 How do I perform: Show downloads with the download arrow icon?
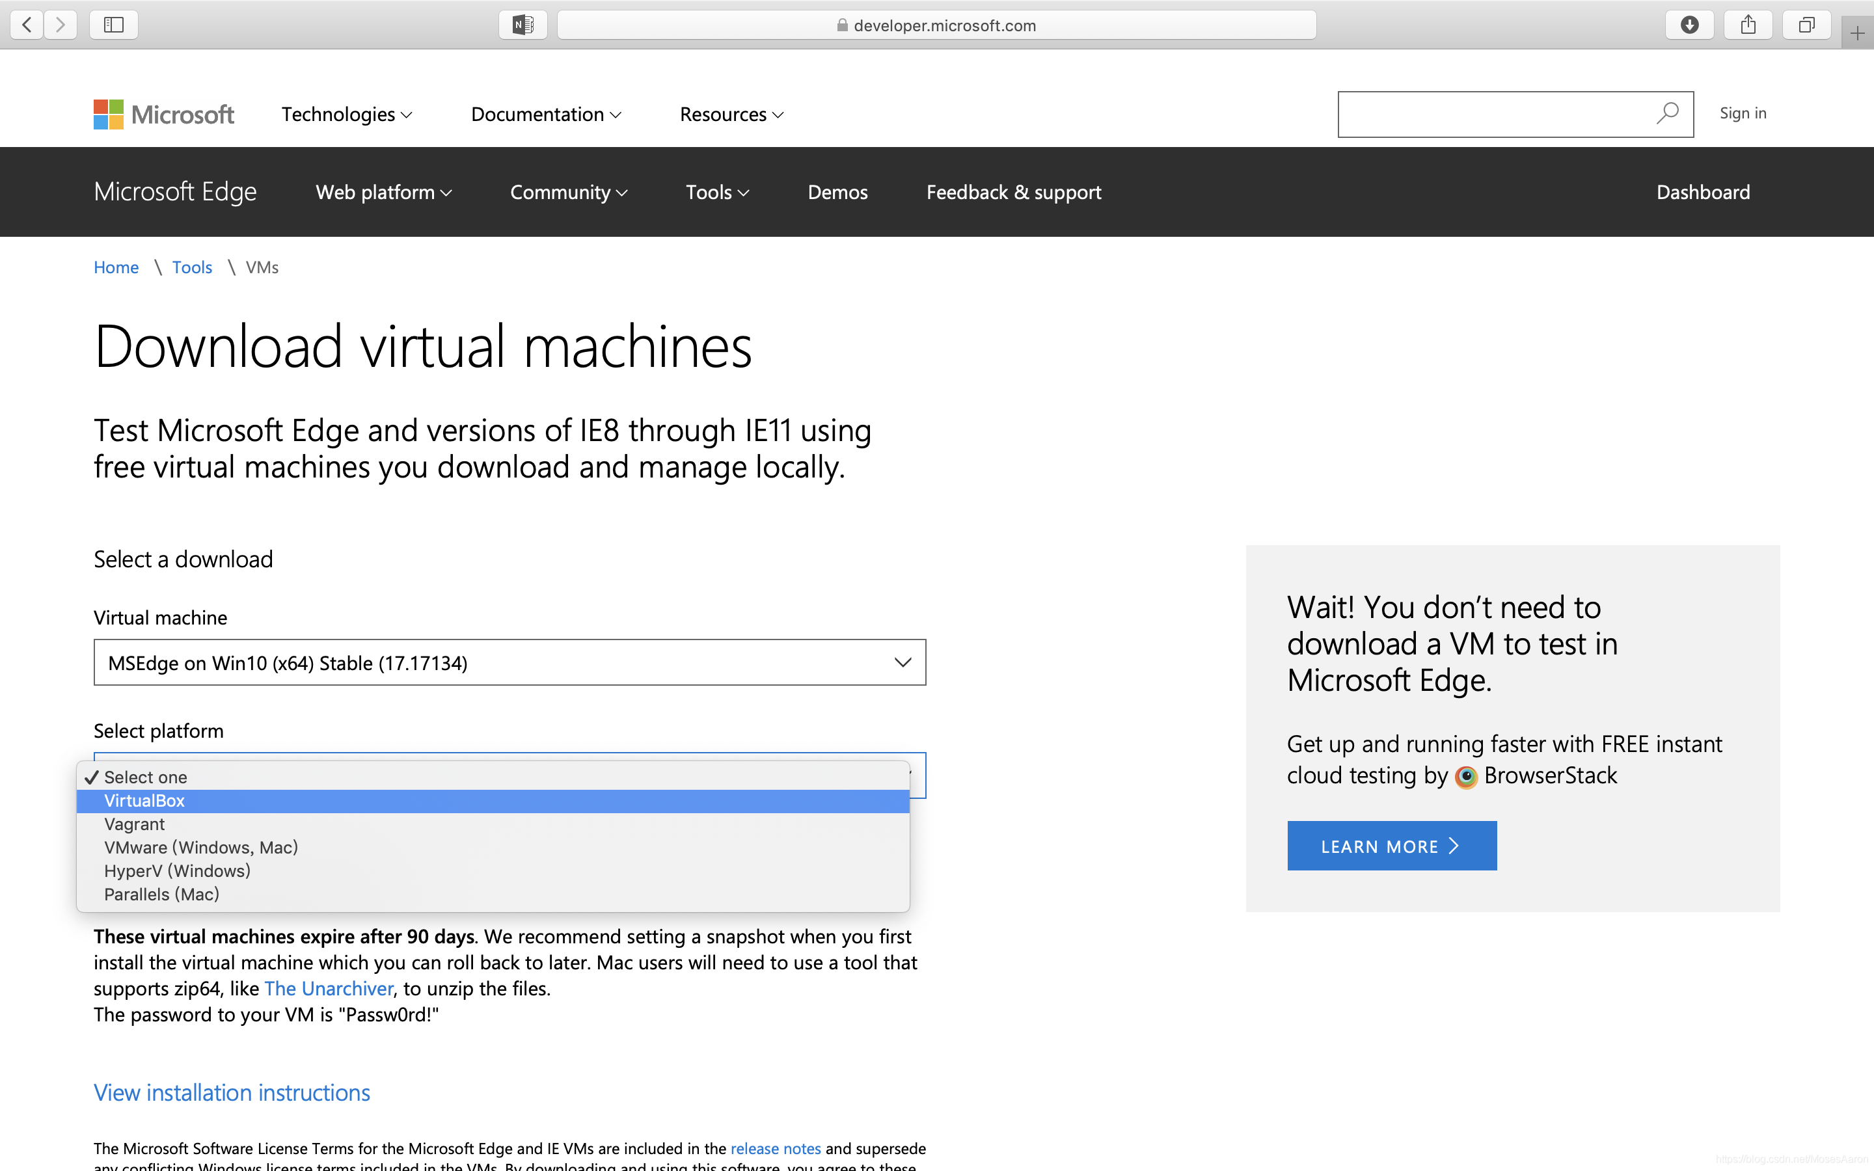[1690, 25]
